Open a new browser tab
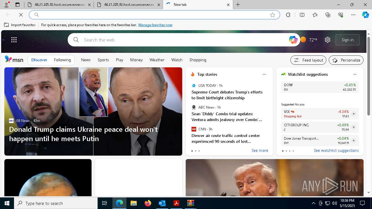The height and width of the screenshot is (209, 372). (x=238, y=5)
